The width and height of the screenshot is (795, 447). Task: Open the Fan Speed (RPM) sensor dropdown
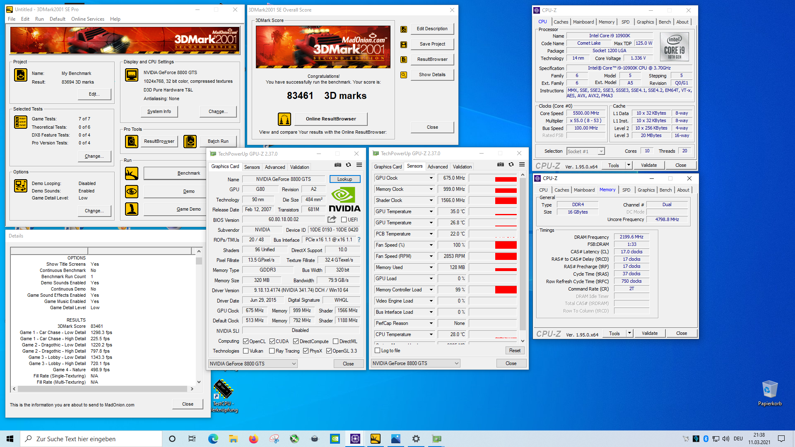(431, 256)
